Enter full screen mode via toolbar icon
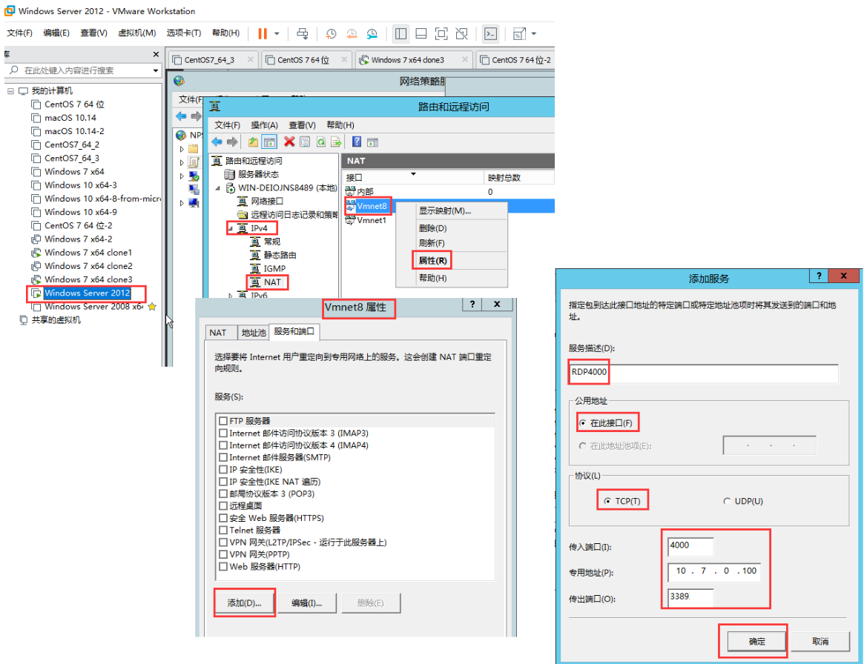The height and width of the screenshot is (664, 867). pyautogui.click(x=441, y=33)
